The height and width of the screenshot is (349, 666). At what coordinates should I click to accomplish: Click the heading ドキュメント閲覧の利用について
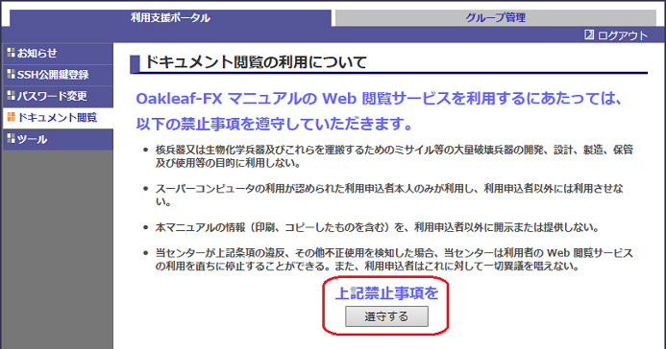tap(256, 62)
